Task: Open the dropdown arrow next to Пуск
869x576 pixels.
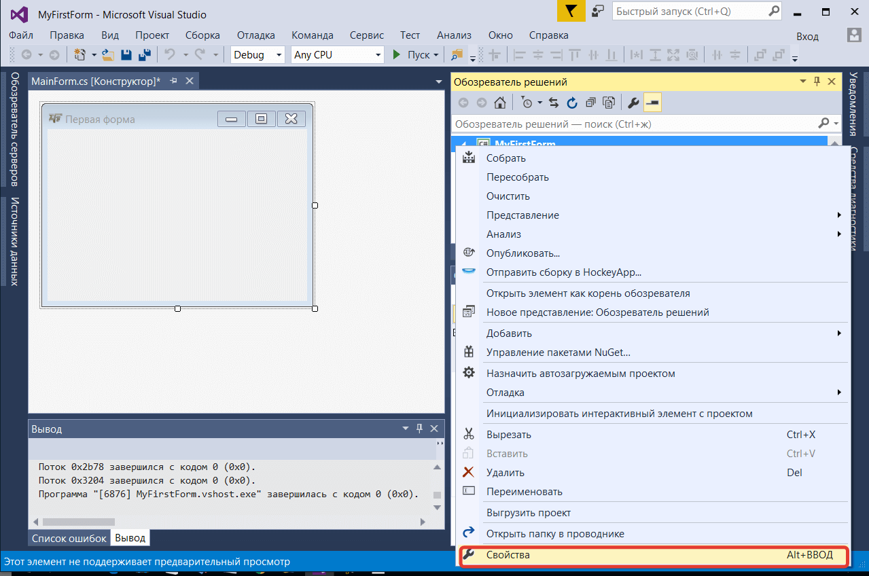Action: pyautogui.click(x=436, y=55)
